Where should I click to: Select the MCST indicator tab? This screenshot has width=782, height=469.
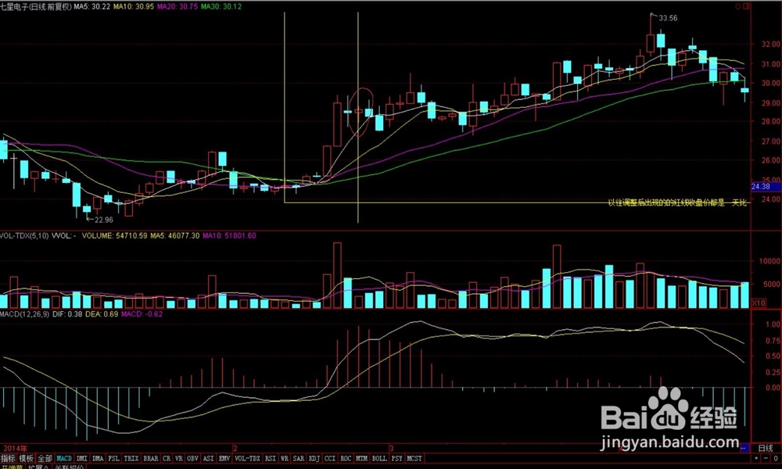(414, 459)
